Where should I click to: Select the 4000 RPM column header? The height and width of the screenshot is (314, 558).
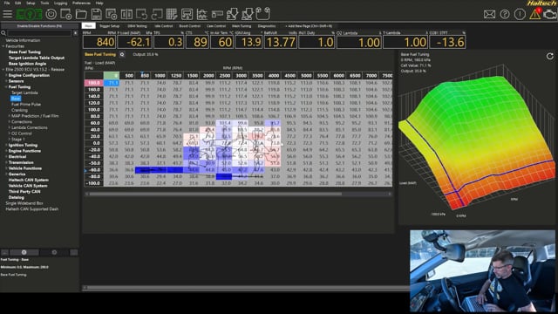tap(274, 76)
